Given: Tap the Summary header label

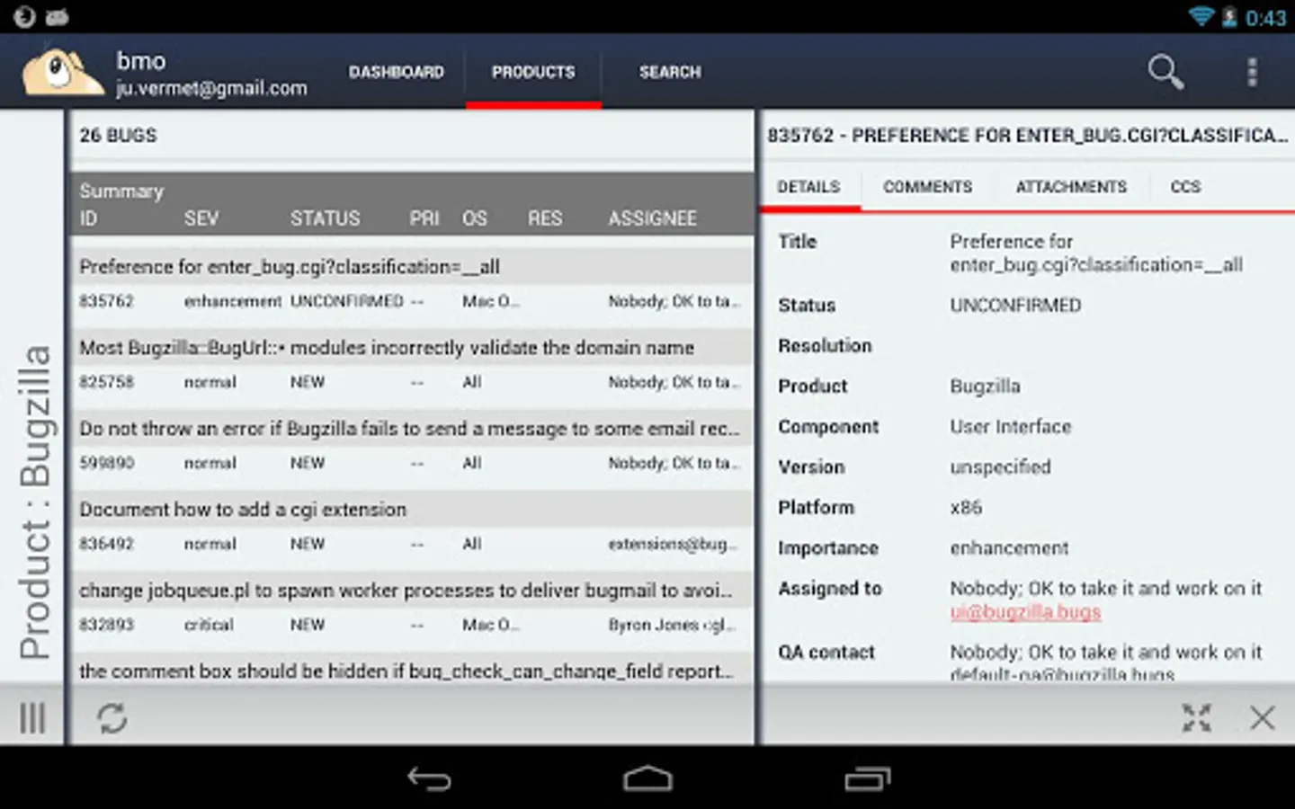Looking at the screenshot, I should pos(121,191).
